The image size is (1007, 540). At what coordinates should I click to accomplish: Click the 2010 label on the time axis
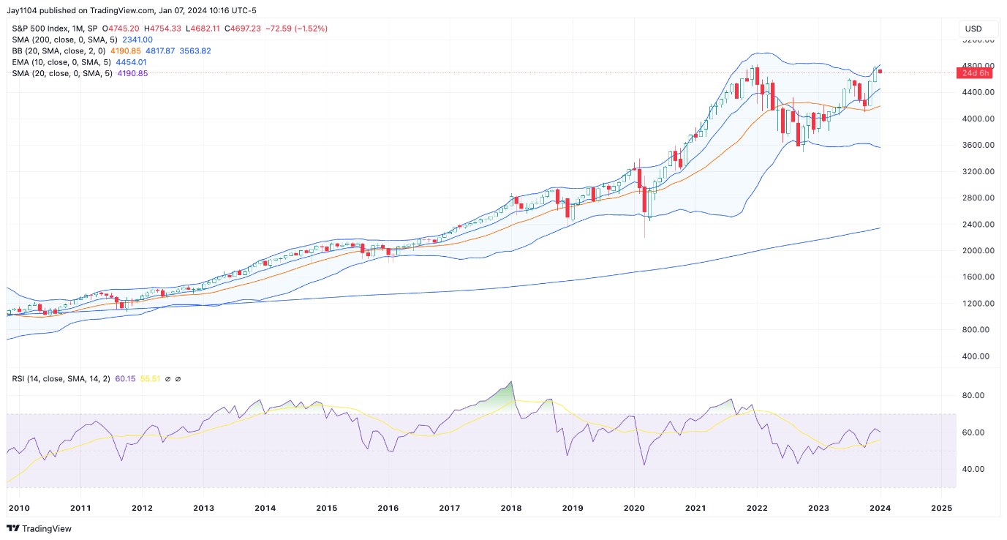pos(18,508)
